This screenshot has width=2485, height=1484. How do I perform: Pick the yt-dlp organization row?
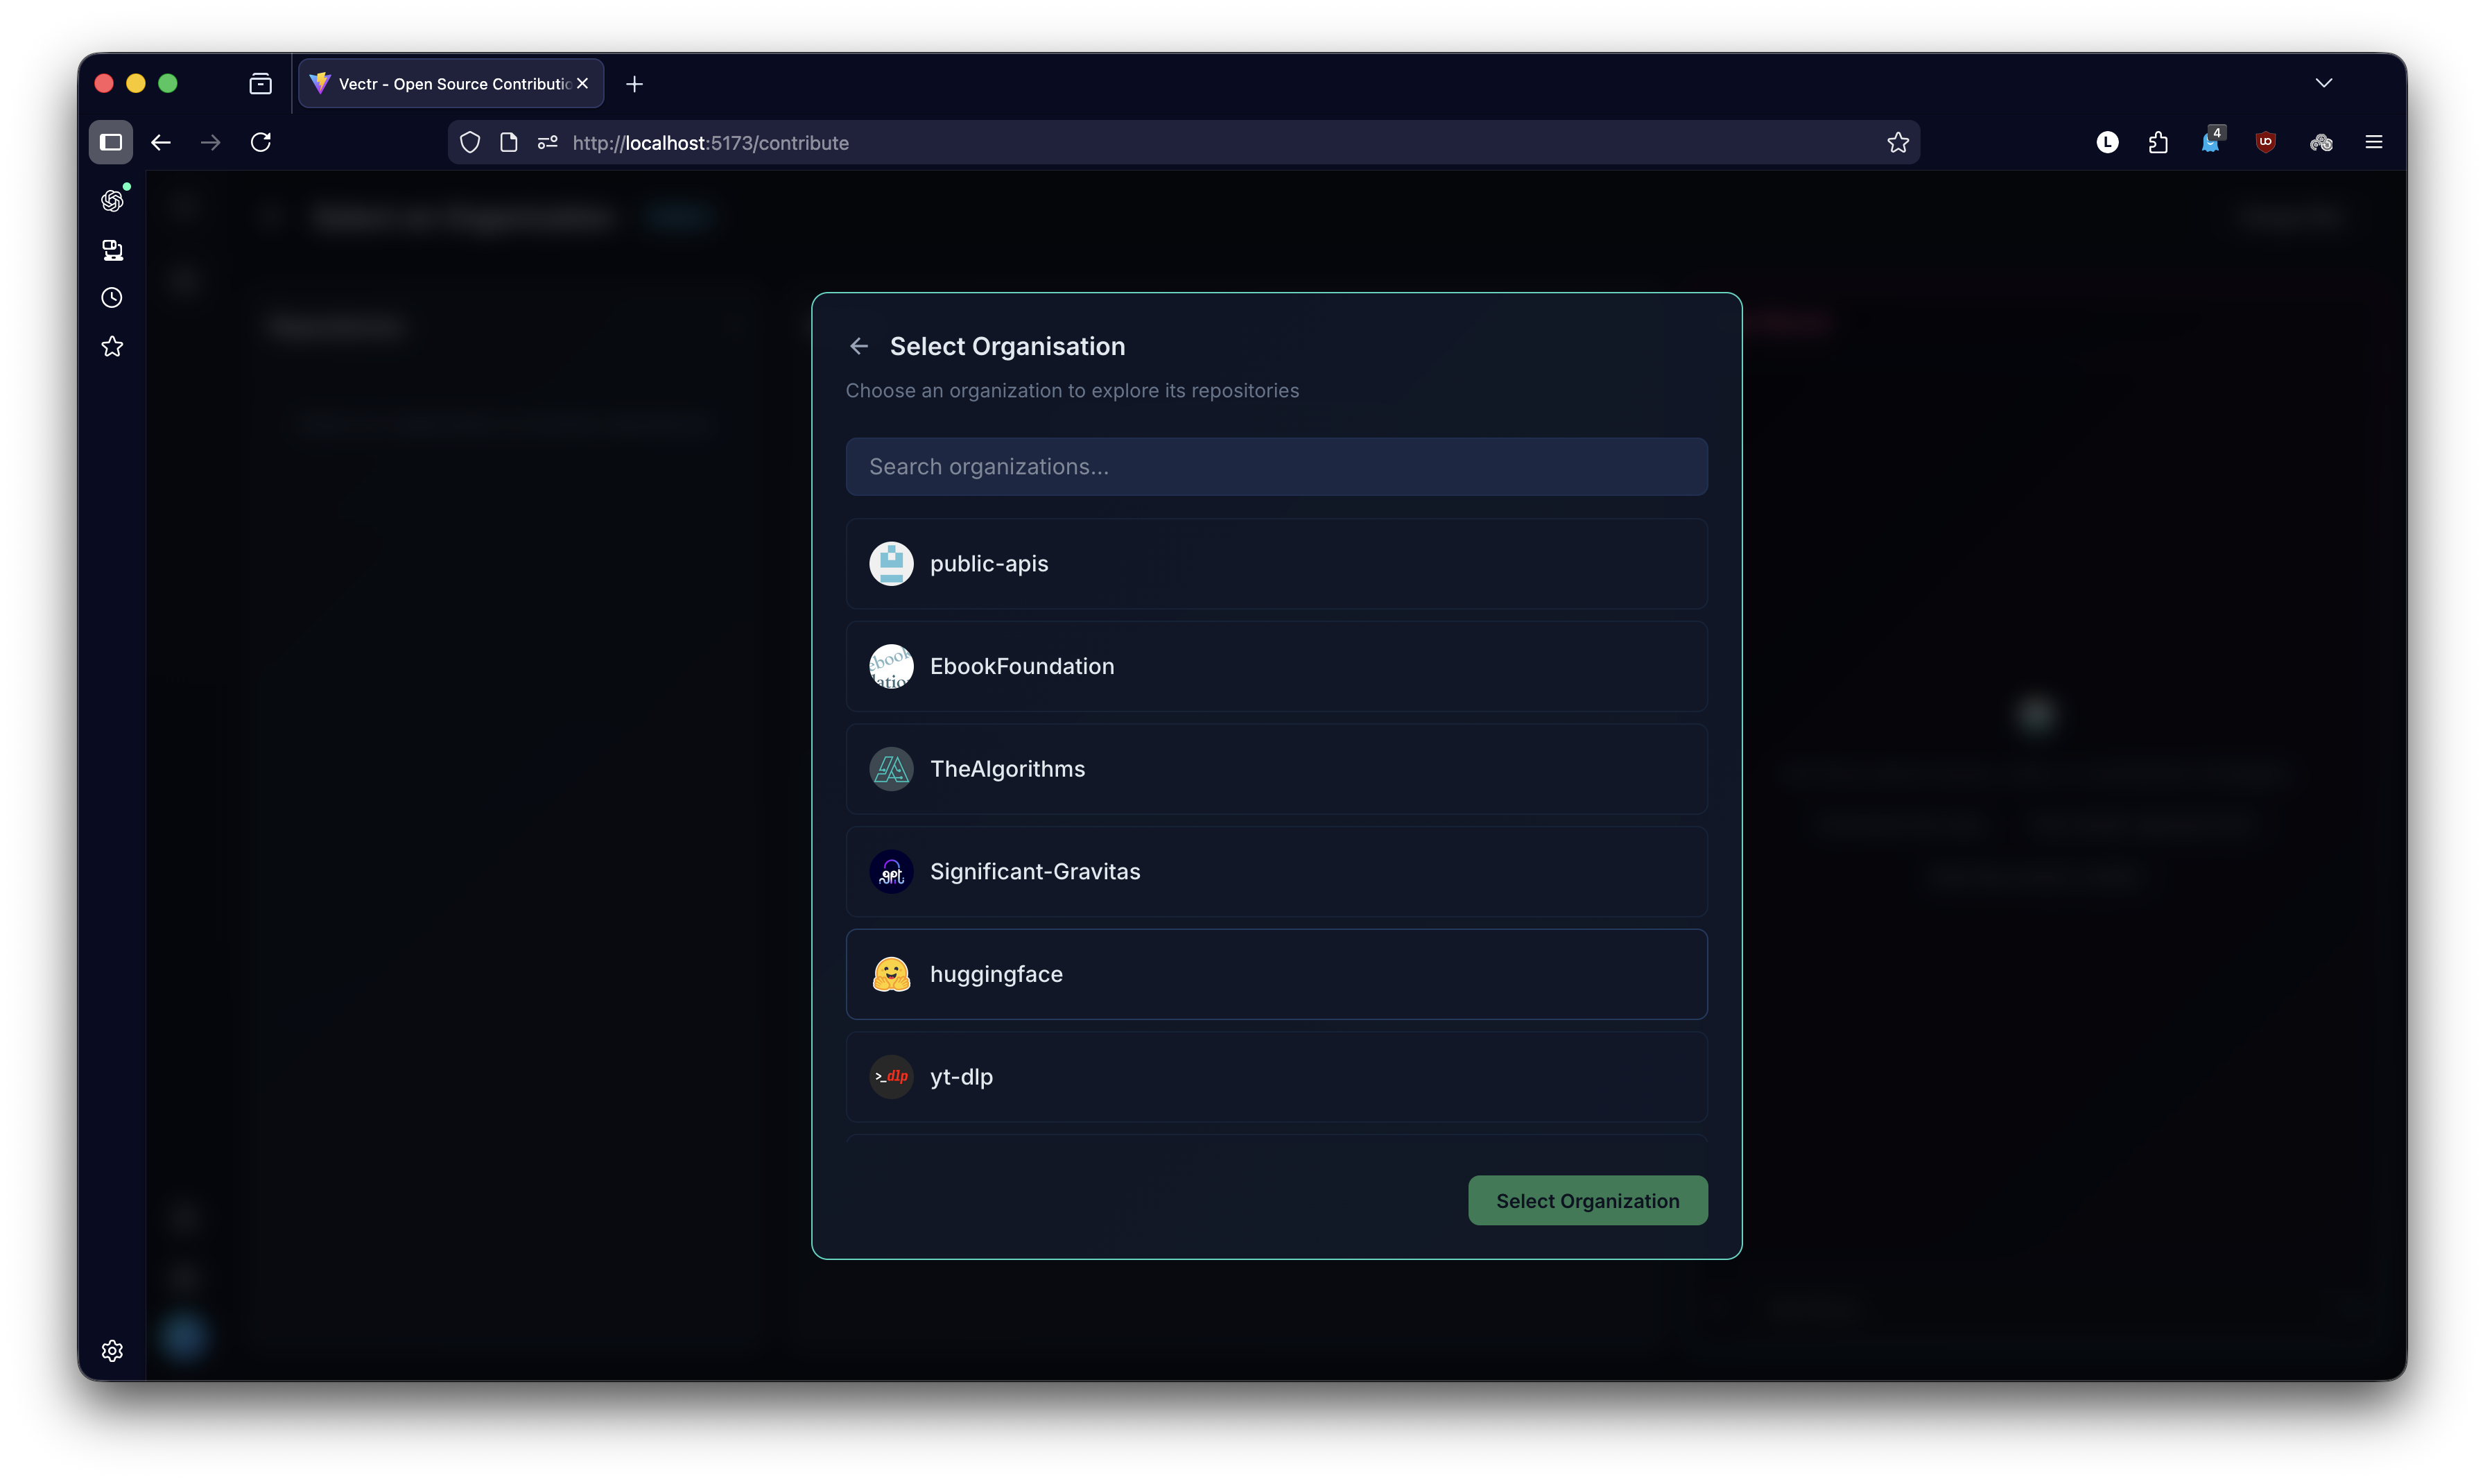click(1276, 1077)
